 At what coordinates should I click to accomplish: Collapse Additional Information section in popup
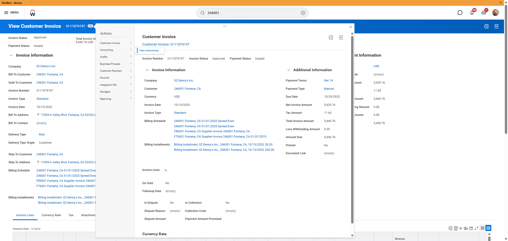coord(288,70)
